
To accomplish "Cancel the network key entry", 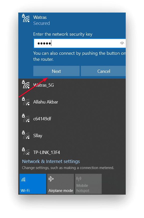I will (103, 71).
